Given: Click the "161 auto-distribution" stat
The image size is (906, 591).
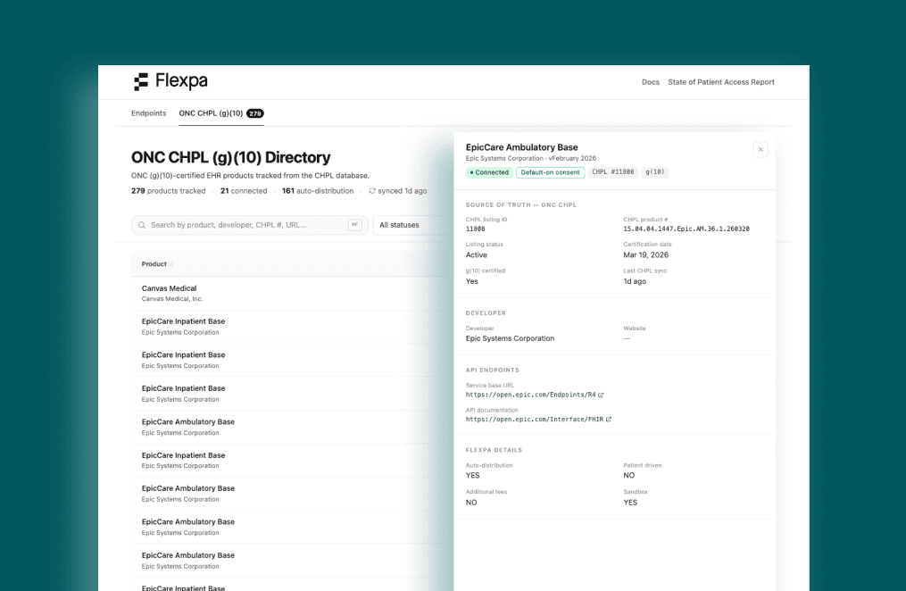Looking at the screenshot, I should (317, 191).
